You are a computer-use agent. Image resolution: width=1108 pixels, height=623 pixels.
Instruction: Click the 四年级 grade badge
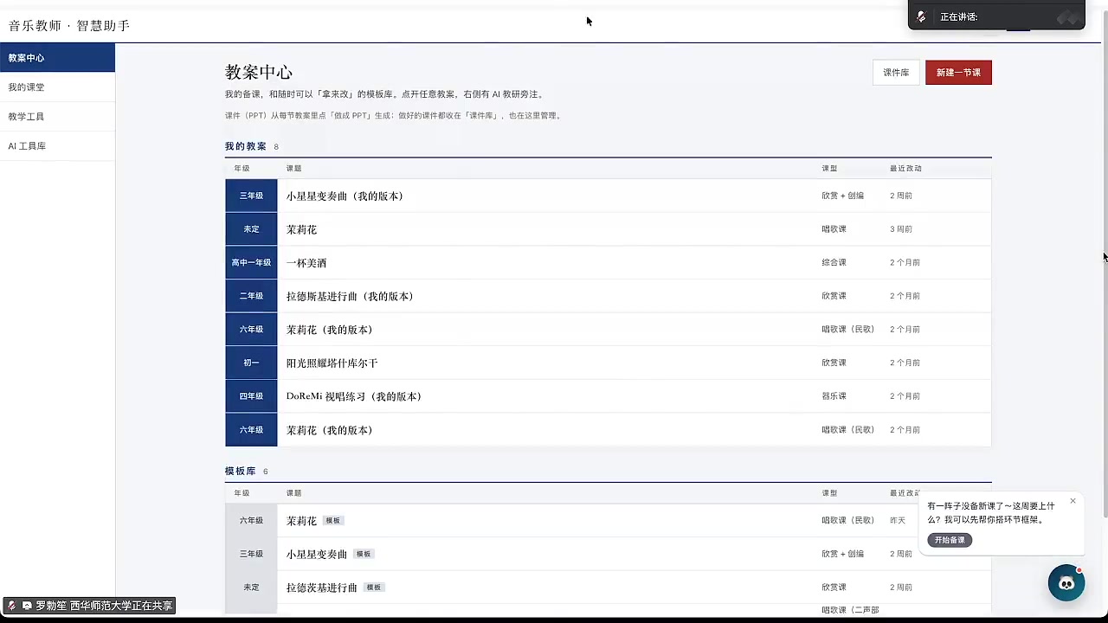[x=251, y=396]
